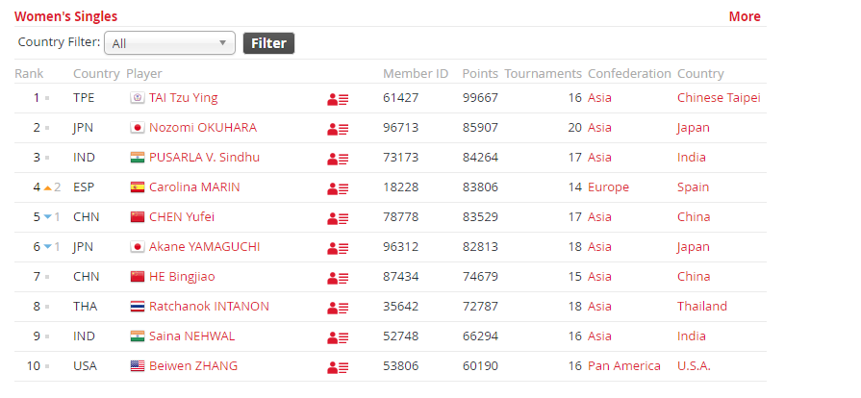The height and width of the screenshot is (398, 861).
Task: Click profile icon in Ratchanok INTANON row
Action: 338,308
